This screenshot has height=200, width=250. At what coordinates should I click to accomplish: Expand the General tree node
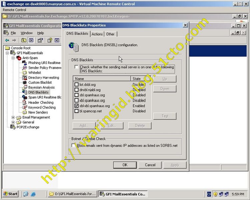tap(13, 122)
